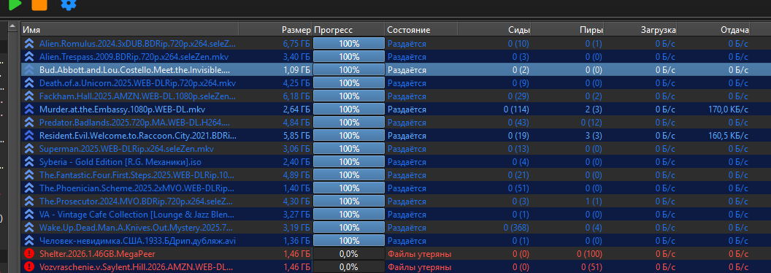Screen dimensions: 771x273
Task: Click the orange pause torrents icon
Action: (x=39, y=4)
